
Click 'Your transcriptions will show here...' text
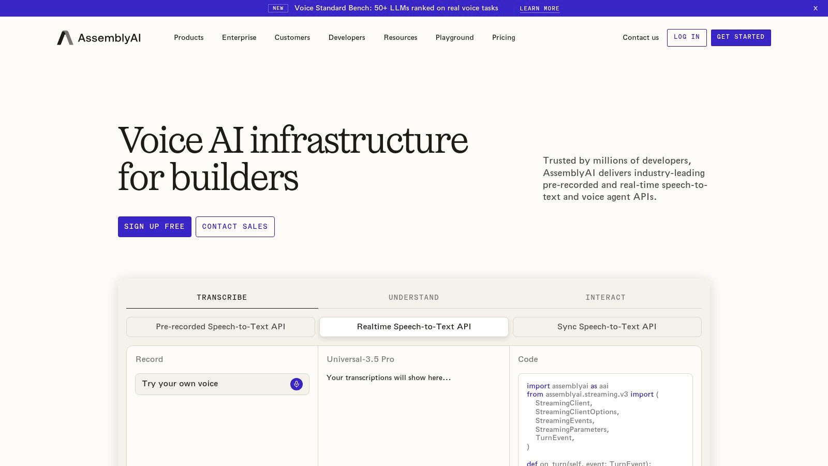click(389, 377)
